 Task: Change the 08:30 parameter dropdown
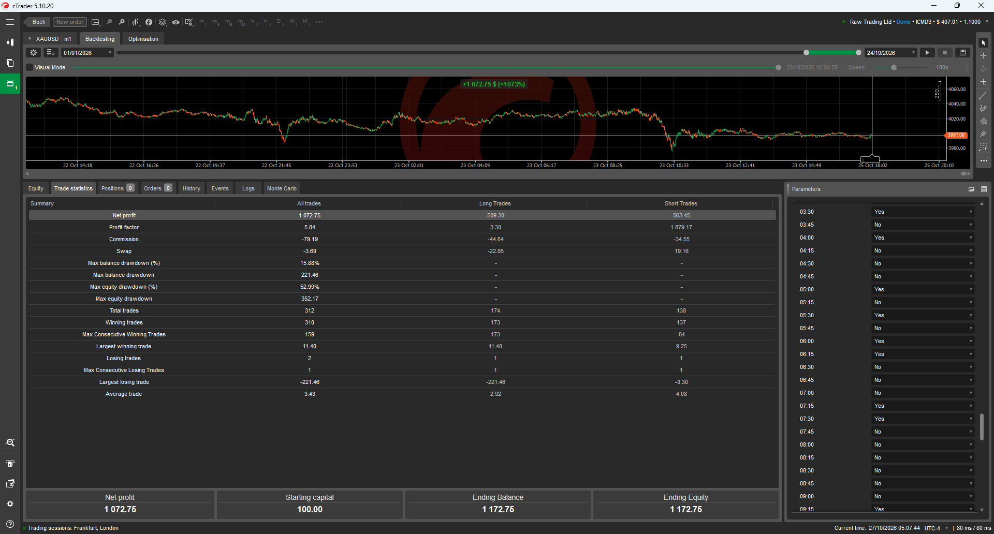tap(923, 471)
